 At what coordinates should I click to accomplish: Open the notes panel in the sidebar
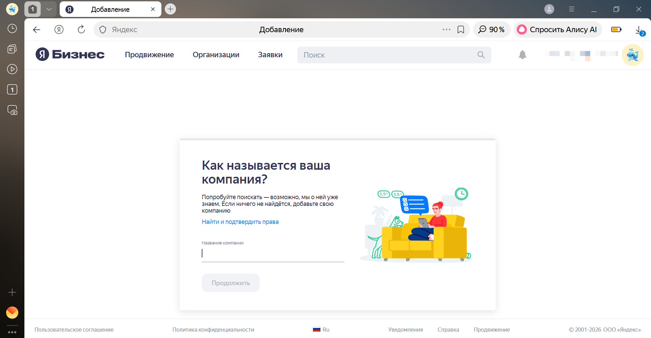12,49
